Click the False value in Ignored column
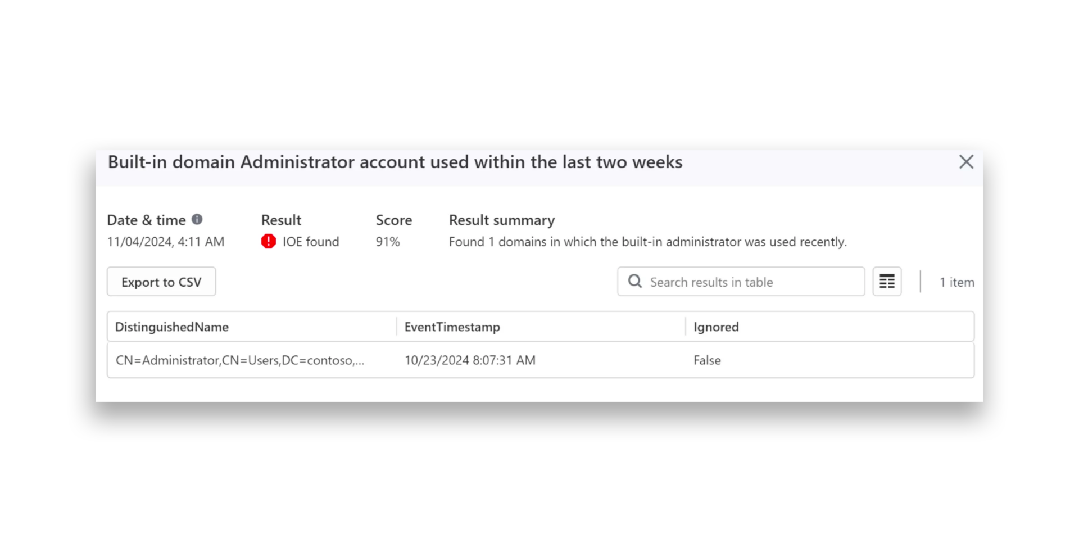The height and width of the screenshot is (552, 1079). 707,360
